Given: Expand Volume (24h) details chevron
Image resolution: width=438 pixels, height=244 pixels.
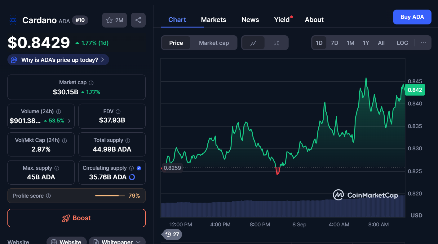Looking at the screenshot, I should point(69,121).
